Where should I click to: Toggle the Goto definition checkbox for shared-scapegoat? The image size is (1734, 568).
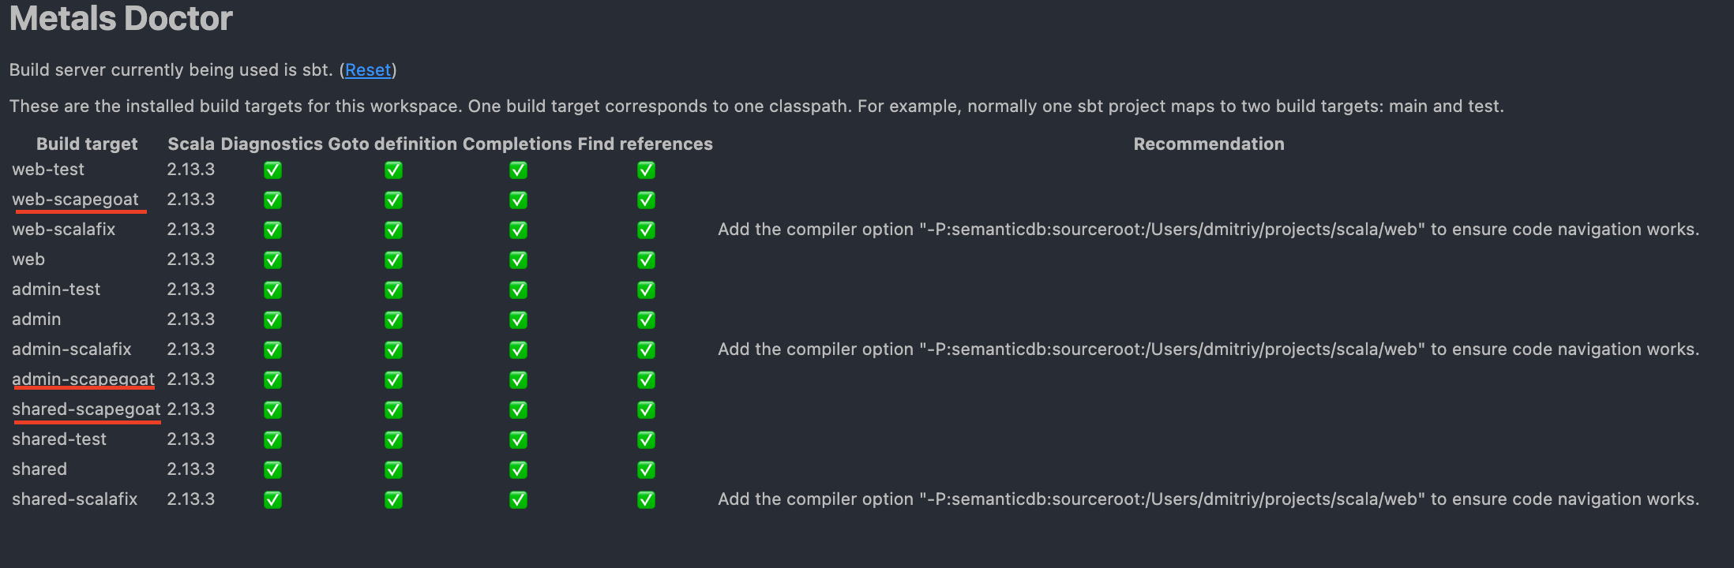(x=393, y=409)
